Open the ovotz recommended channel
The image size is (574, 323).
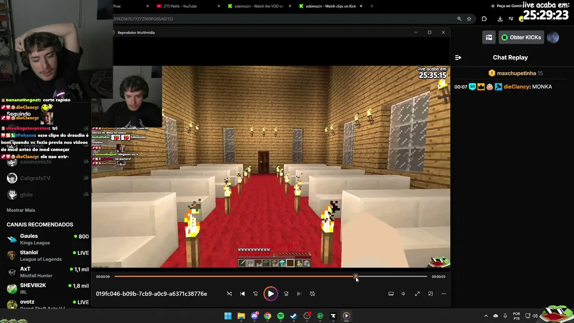point(45,304)
